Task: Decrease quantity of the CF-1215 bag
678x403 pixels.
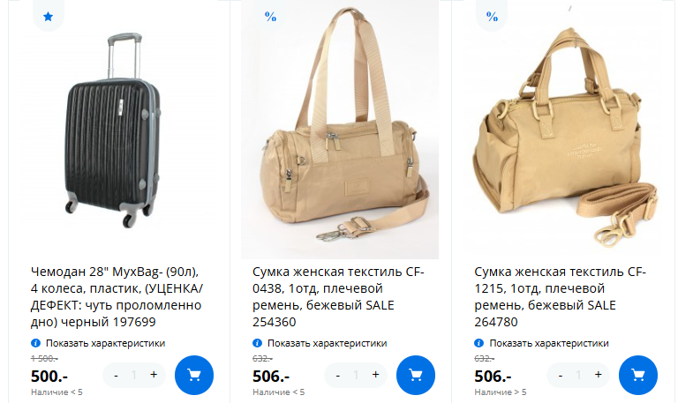Action: [x=561, y=375]
